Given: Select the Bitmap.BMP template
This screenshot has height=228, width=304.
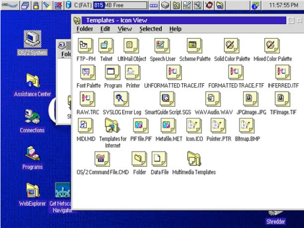Looking at the screenshot, I should point(247,126).
